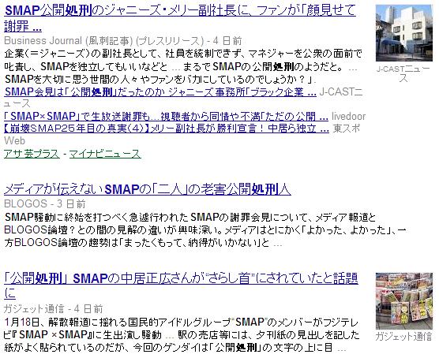Screen dimensions: 439x358
Task: Visit the マイナビニュース source link
Action: click(105, 154)
